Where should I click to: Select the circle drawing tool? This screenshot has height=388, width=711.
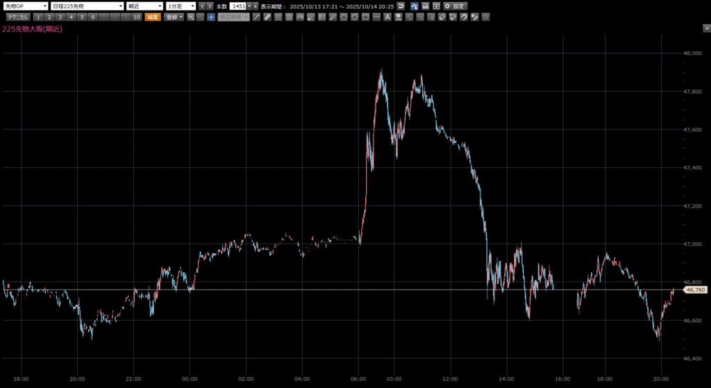[x=354, y=17]
